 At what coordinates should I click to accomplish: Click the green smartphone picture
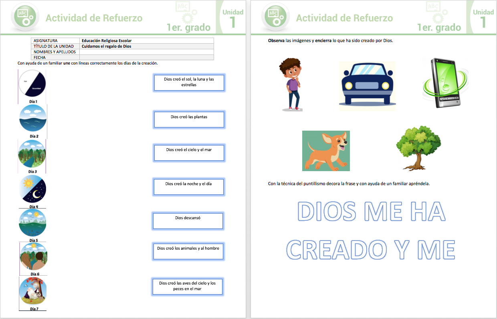[444, 84]
